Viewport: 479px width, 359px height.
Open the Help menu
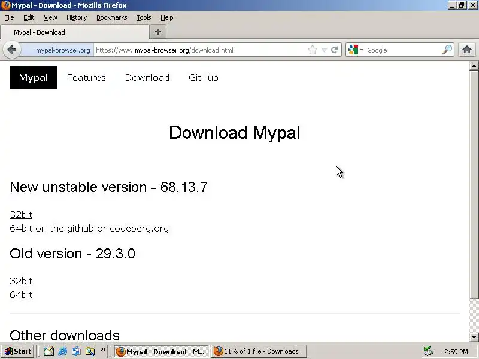pyautogui.click(x=167, y=17)
